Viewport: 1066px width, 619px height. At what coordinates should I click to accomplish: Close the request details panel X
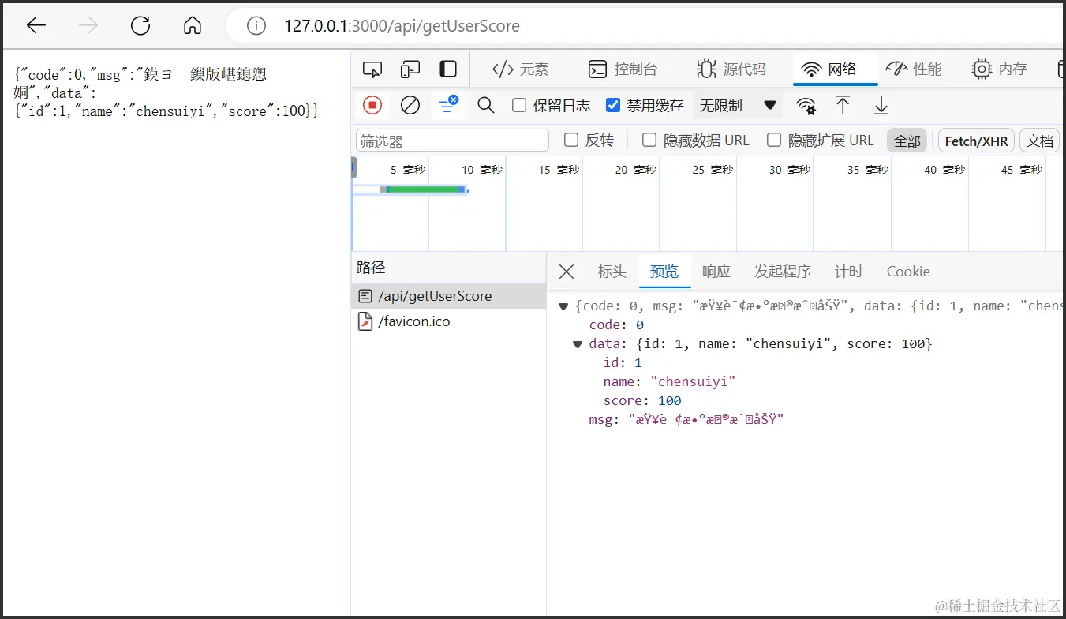567,272
